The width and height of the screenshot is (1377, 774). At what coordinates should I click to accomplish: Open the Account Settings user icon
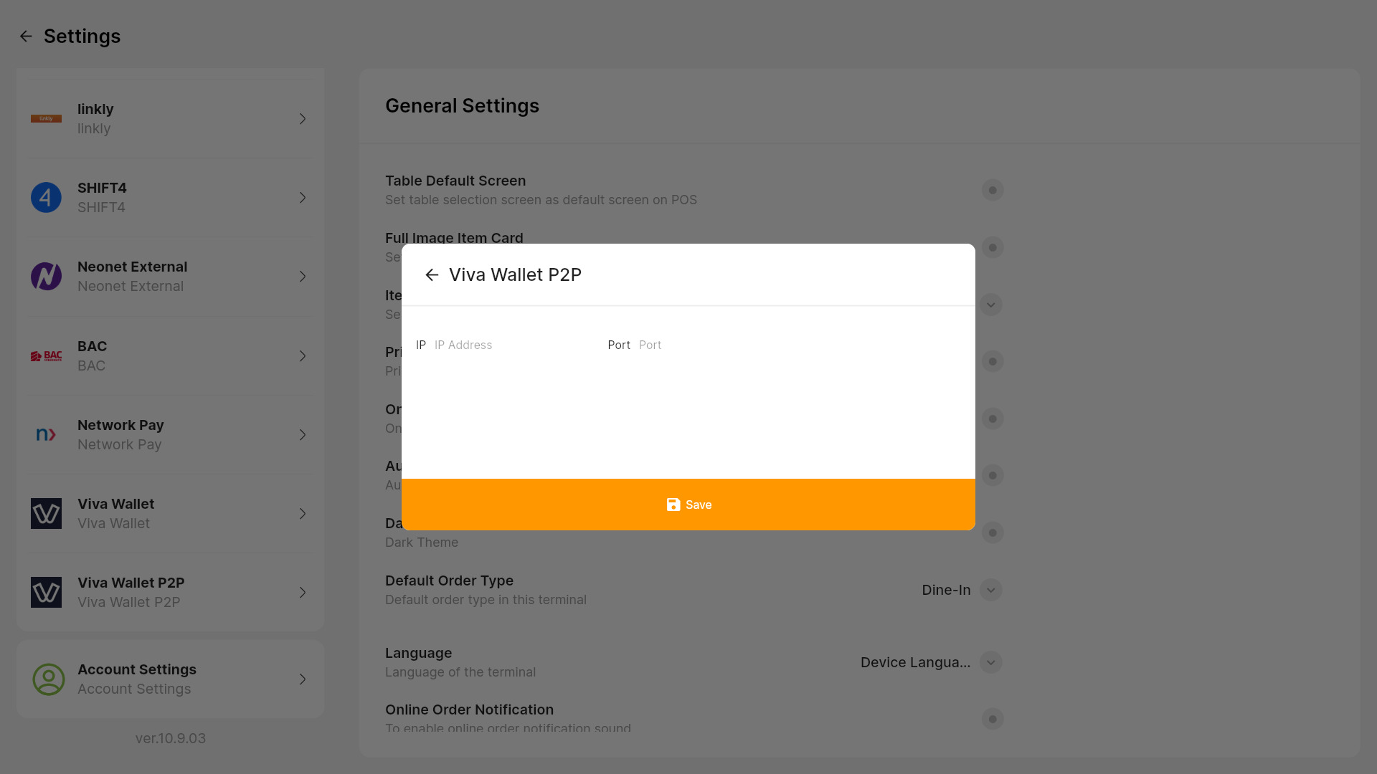coord(49,679)
